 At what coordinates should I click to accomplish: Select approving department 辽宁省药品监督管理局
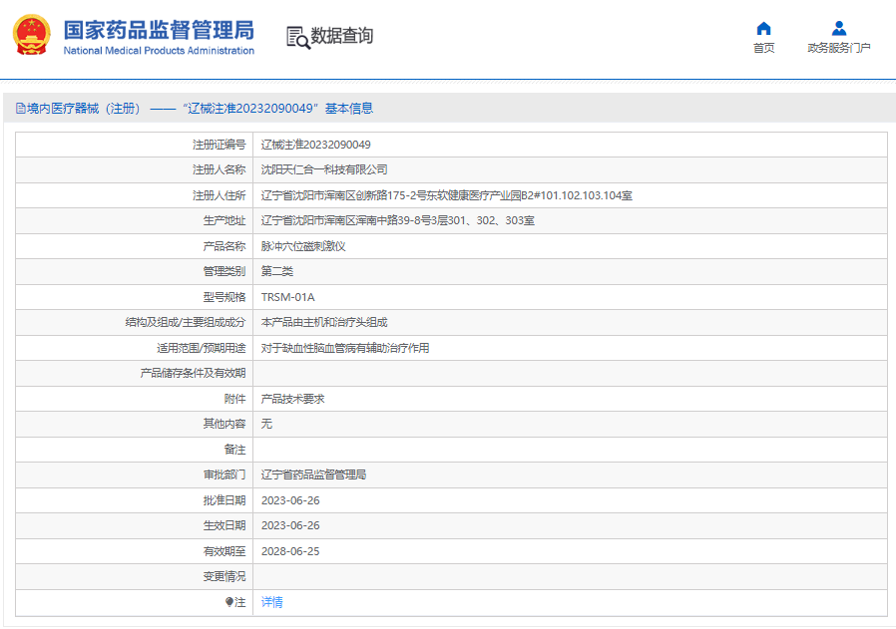pyautogui.click(x=313, y=474)
